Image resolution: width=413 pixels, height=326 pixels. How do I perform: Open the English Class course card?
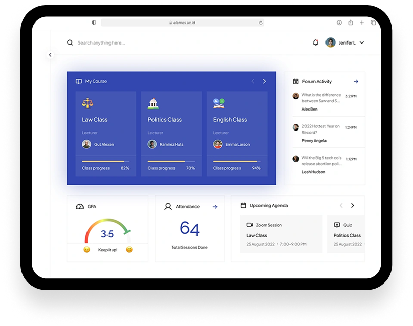[236, 133]
